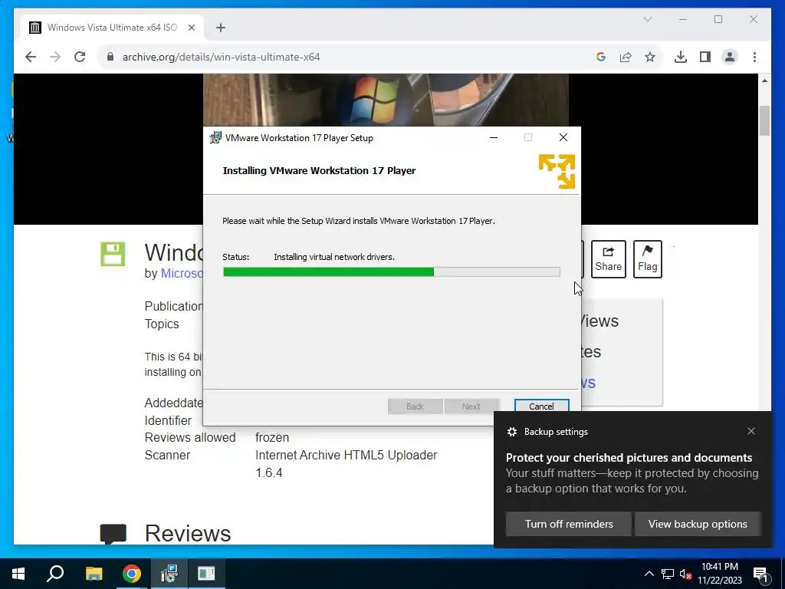This screenshot has height=589, width=785.
Task: Open new Chrome tab
Action: pyautogui.click(x=221, y=28)
